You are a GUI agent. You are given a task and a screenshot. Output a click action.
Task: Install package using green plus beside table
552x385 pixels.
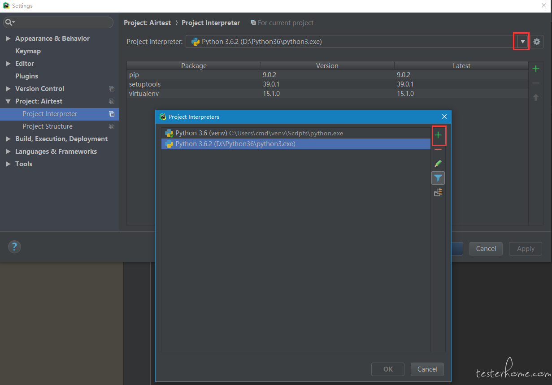click(535, 69)
